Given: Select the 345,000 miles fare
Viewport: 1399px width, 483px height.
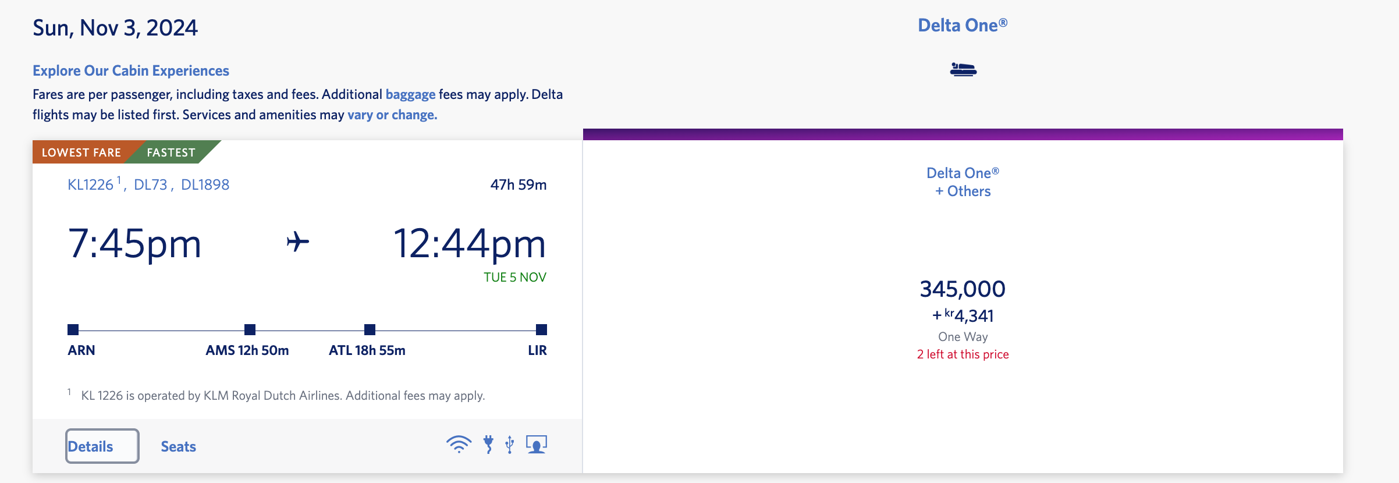Looking at the screenshot, I should (x=963, y=289).
